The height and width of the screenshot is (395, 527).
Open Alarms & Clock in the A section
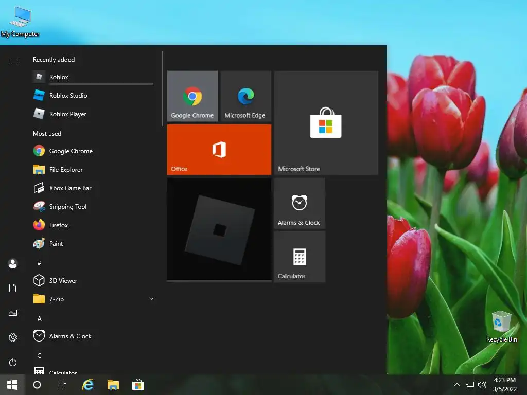coord(93,336)
